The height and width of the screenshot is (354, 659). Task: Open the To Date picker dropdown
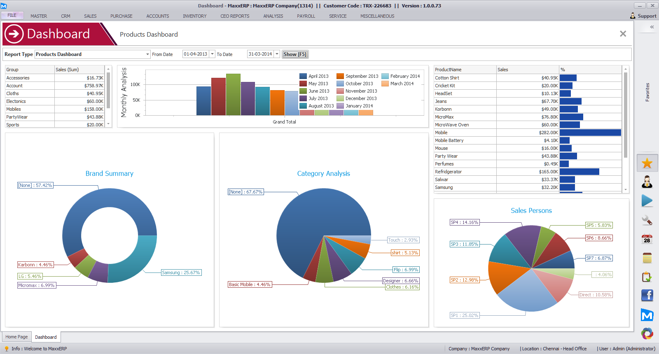277,54
